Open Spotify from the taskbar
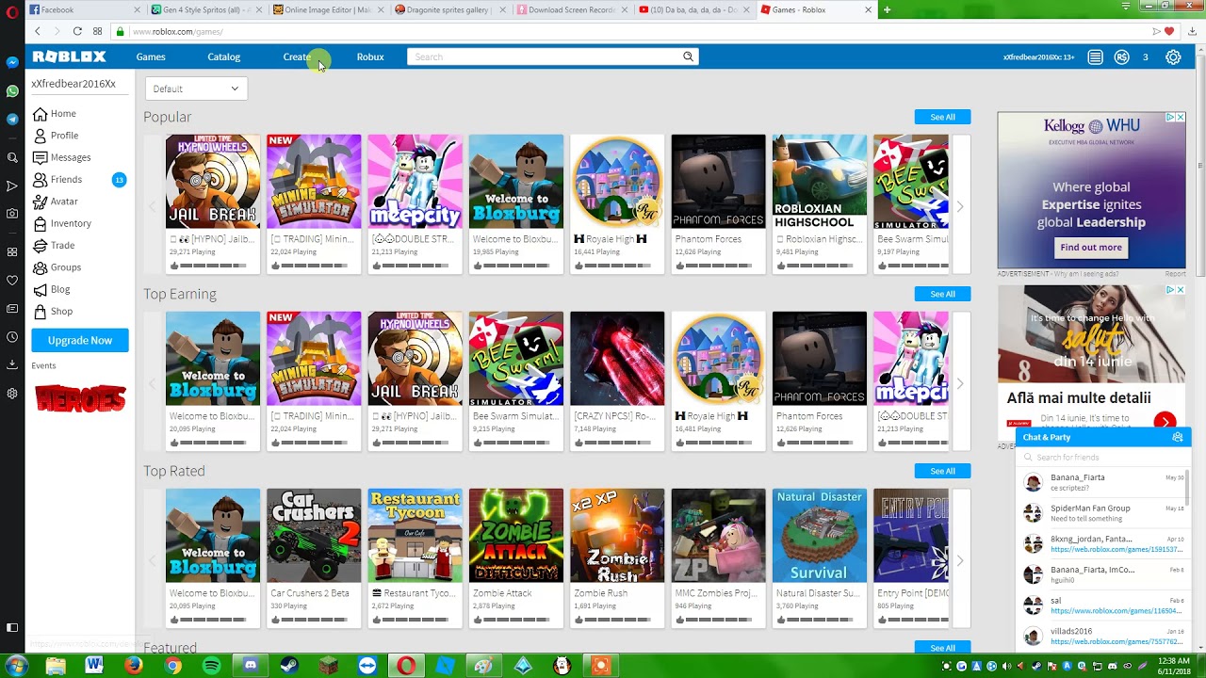Image resolution: width=1206 pixels, height=678 pixels. click(x=211, y=666)
